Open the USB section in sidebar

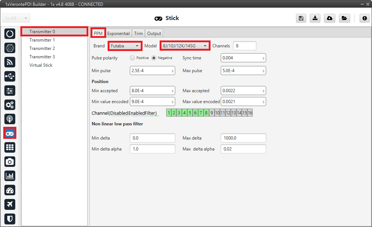(10, 76)
